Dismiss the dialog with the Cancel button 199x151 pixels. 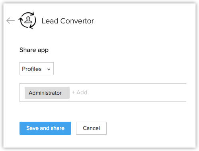click(91, 128)
